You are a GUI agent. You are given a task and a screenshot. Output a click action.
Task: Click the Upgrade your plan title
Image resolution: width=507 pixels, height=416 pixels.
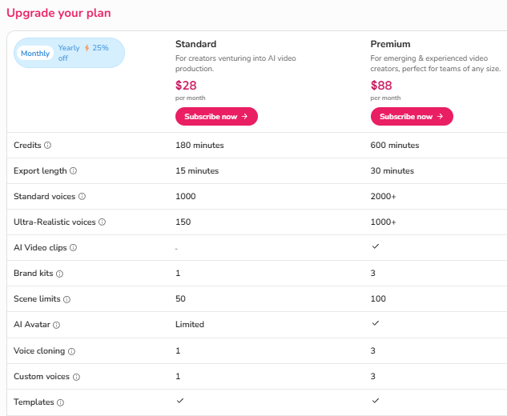point(58,14)
